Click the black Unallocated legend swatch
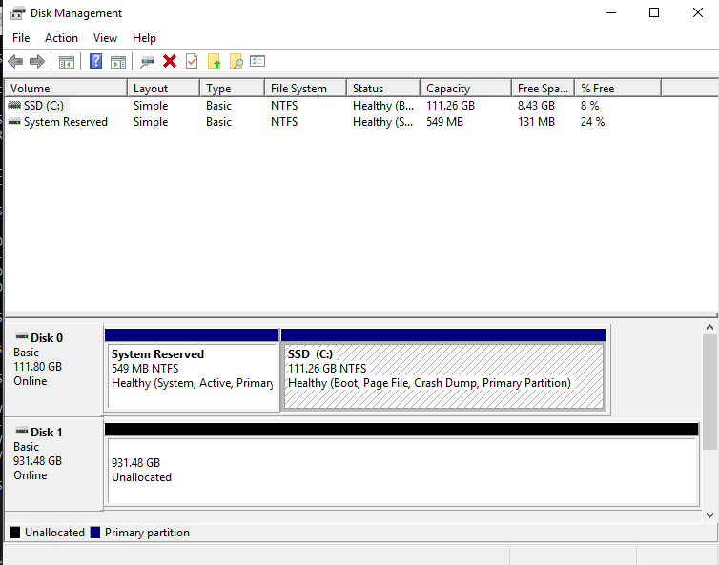This screenshot has width=719, height=565. (x=15, y=533)
